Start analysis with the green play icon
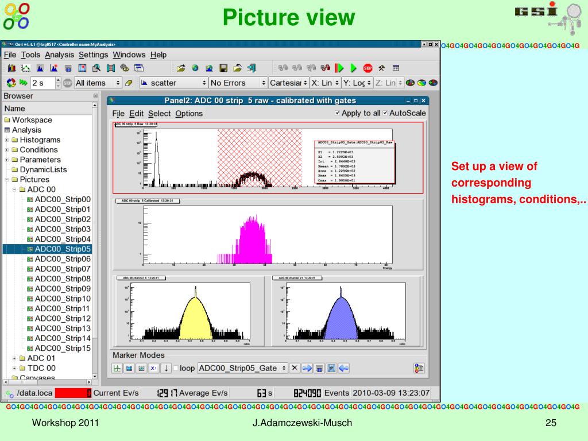 (x=353, y=68)
